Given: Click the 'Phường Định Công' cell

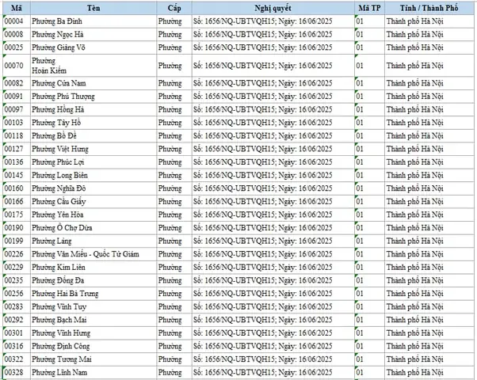Looking at the screenshot, I should 93,346.
